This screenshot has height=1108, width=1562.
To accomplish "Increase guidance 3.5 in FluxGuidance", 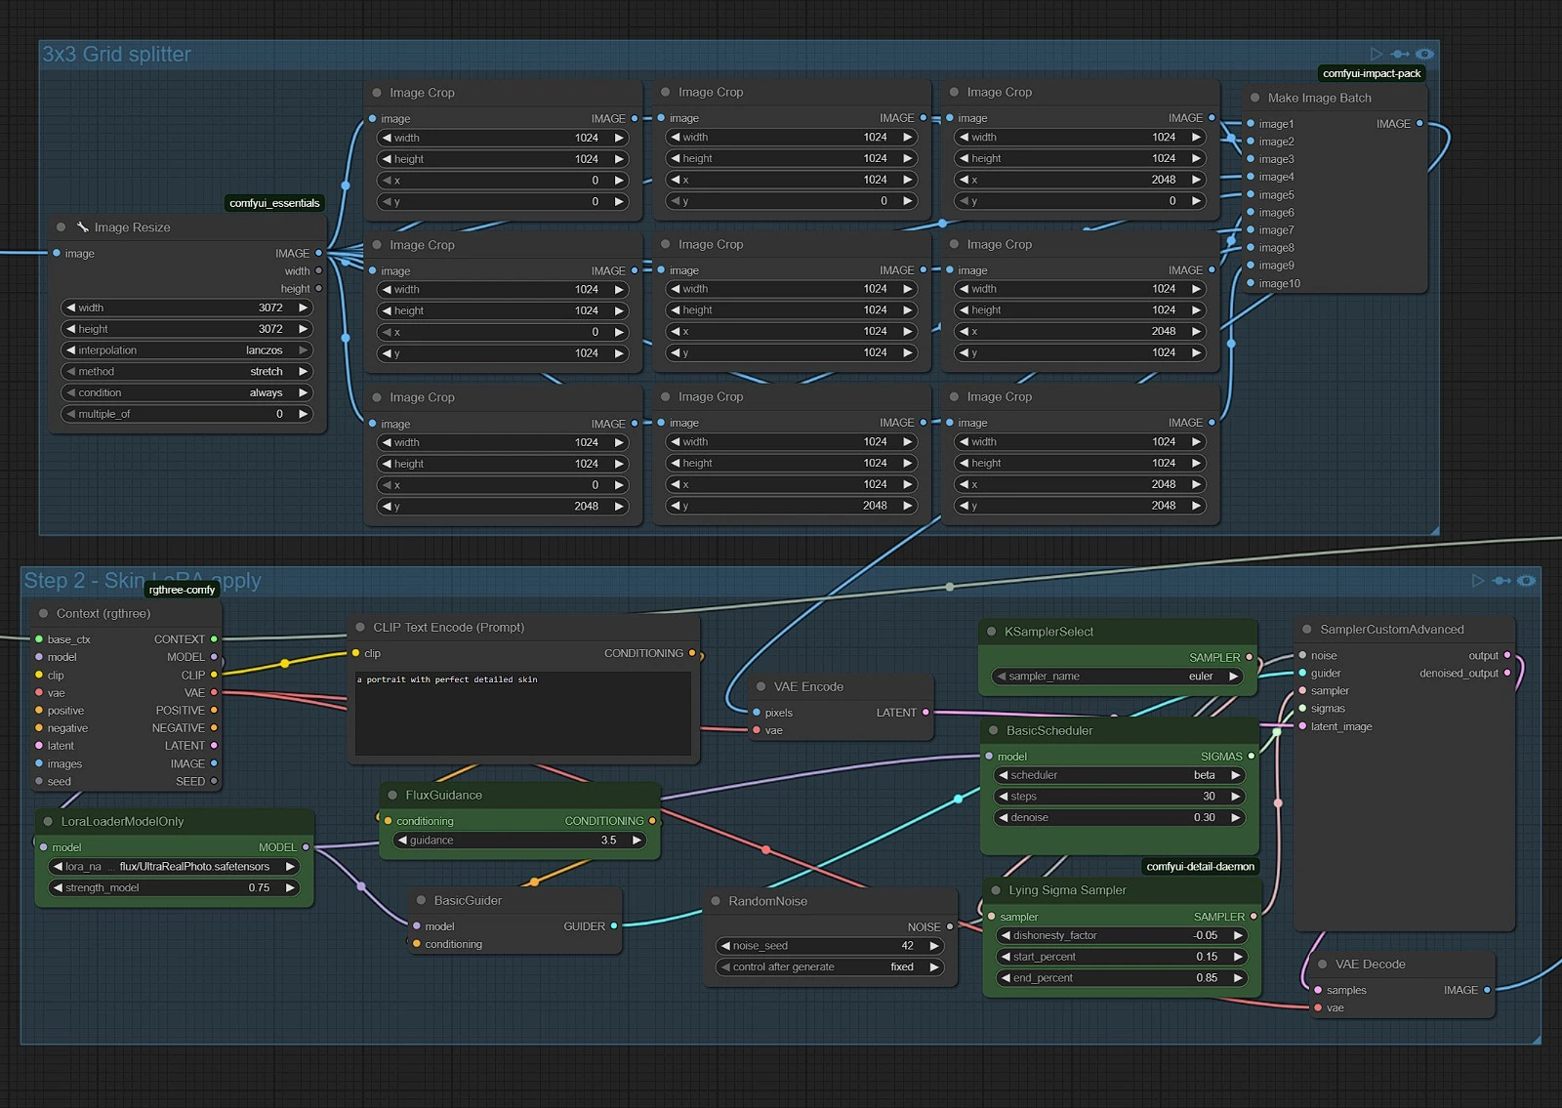I will [x=637, y=841].
